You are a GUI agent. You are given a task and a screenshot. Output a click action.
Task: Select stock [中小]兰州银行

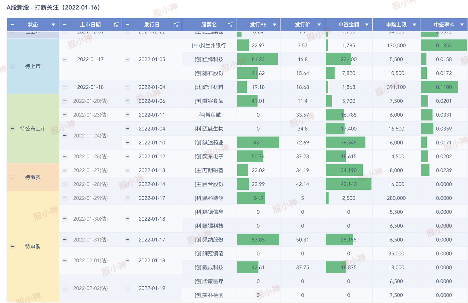pos(209,46)
